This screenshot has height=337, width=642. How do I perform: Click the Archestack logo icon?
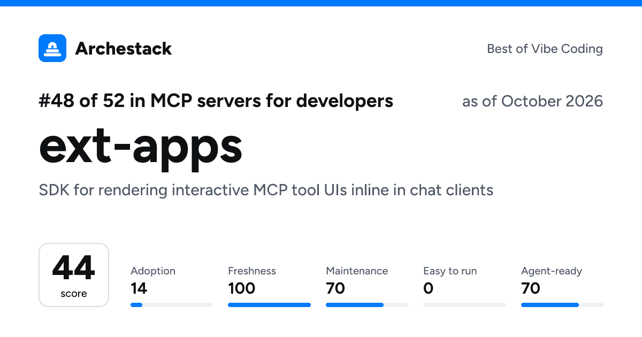[x=52, y=48]
